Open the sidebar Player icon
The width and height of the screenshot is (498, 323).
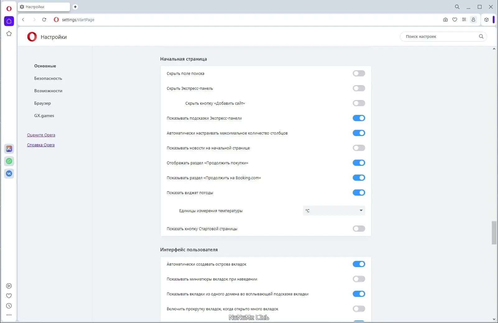click(x=9, y=286)
